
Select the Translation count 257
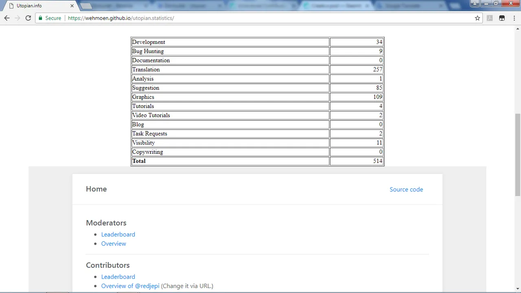[x=378, y=70]
